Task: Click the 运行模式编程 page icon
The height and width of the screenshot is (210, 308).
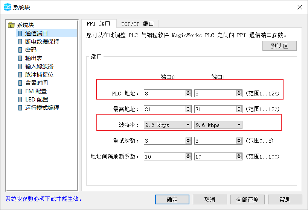Action: [x=20, y=107]
